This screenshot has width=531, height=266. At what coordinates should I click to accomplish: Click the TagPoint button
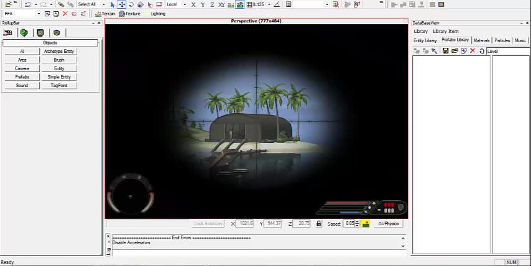[x=59, y=85]
